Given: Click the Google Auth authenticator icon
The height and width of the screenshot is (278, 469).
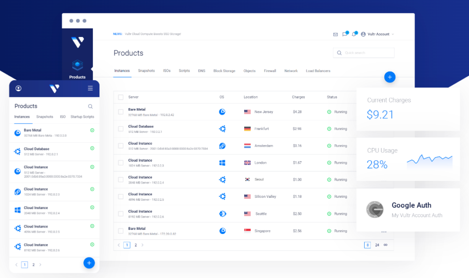Looking at the screenshot, I should [375, 209].
